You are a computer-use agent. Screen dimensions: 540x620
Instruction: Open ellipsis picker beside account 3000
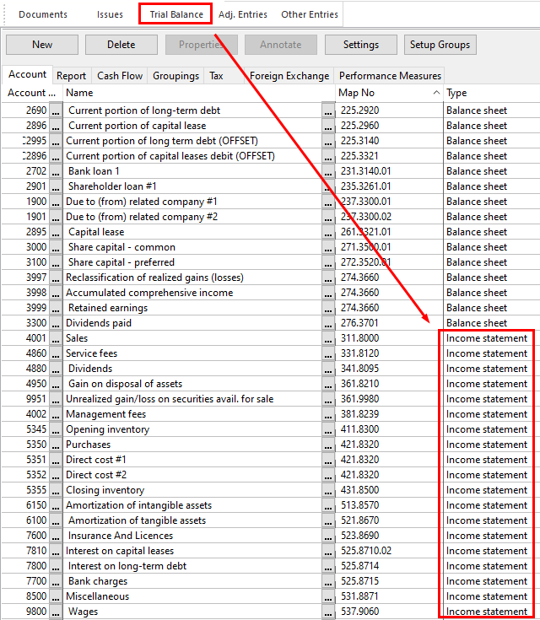point(56,247)
